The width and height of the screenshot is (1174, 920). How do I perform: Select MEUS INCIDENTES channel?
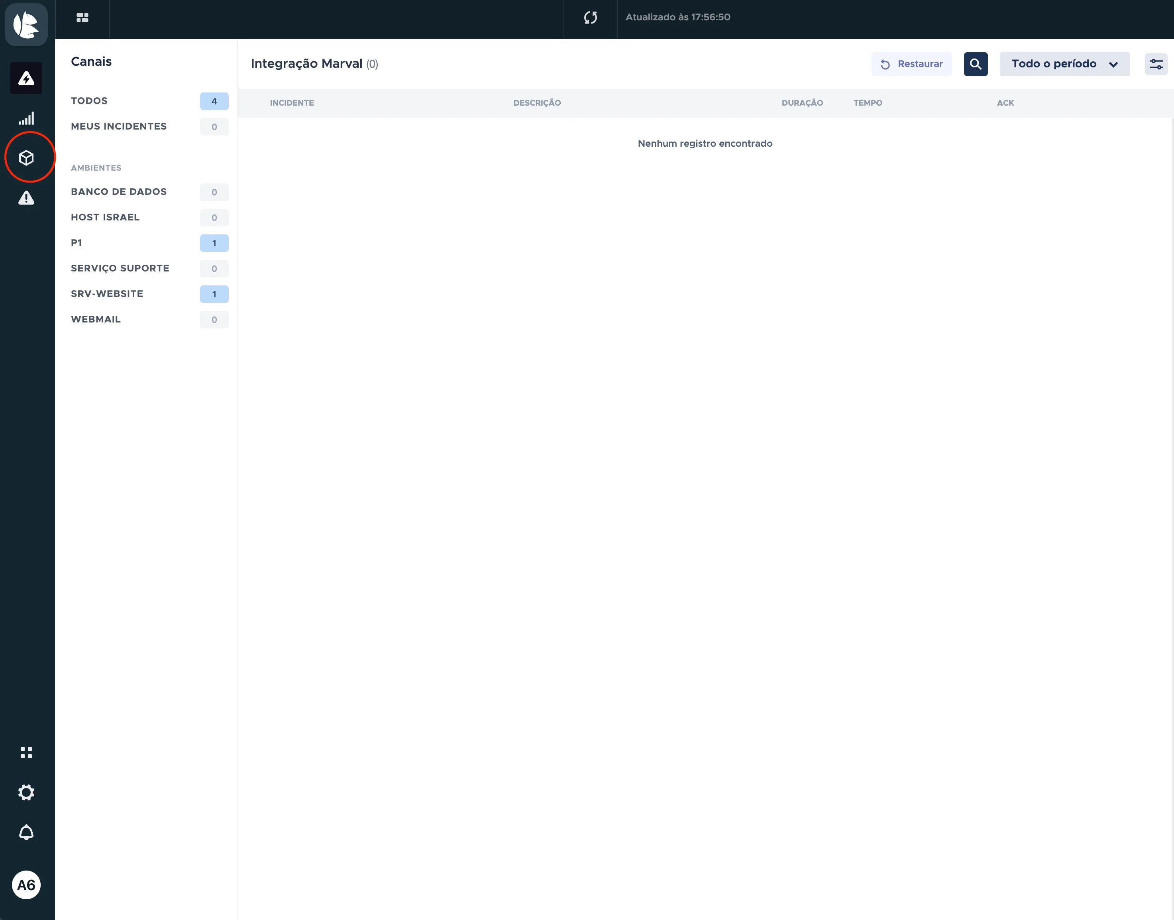(x=150, y=127)
